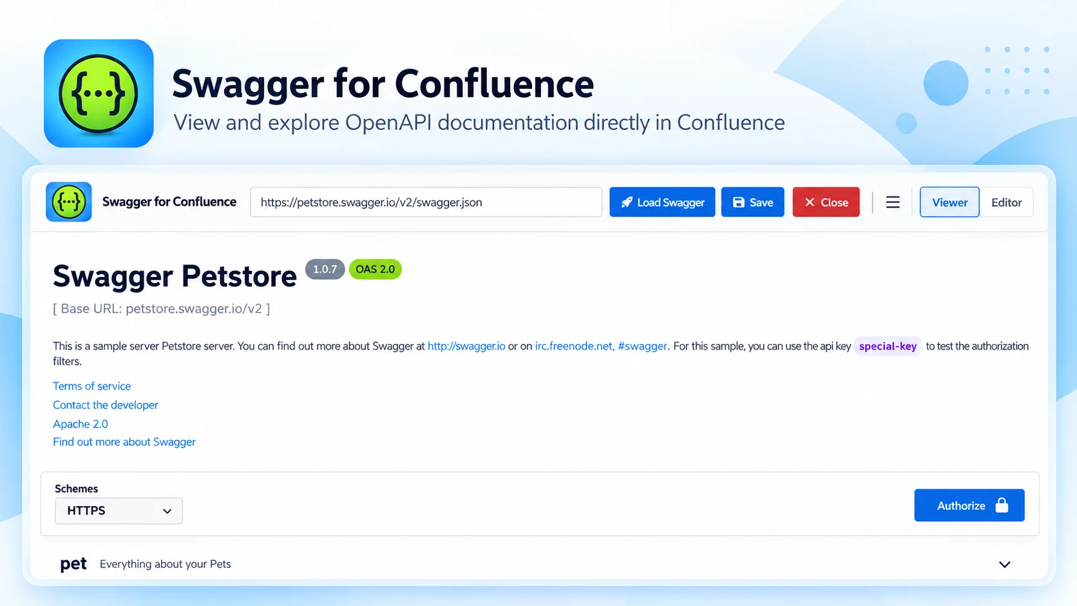
Task: Click the large Swagger for Confluence banner logo
Action: [99, 93]
